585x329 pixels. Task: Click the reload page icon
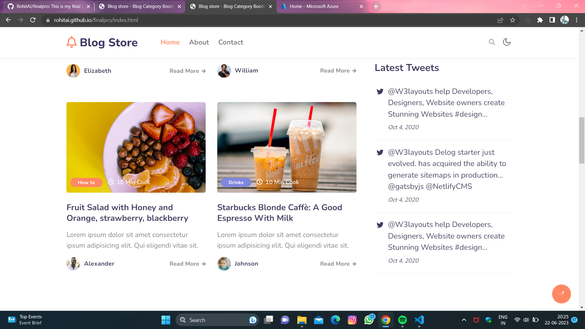click(33, 20)
